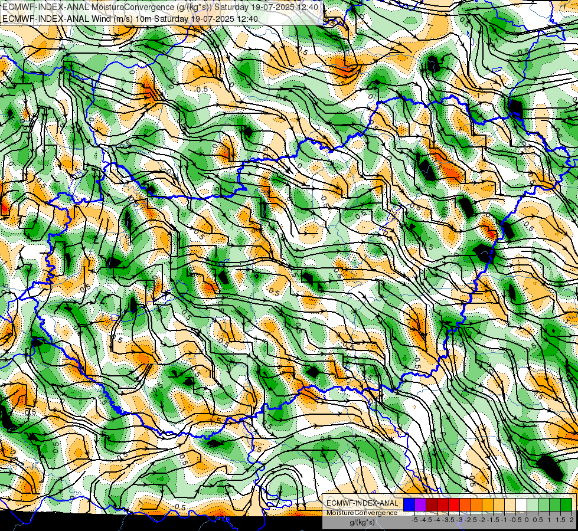Click the legend tick value '-5'
The height and width of the screenshot is (531, 578).
(x=414, y=520)
